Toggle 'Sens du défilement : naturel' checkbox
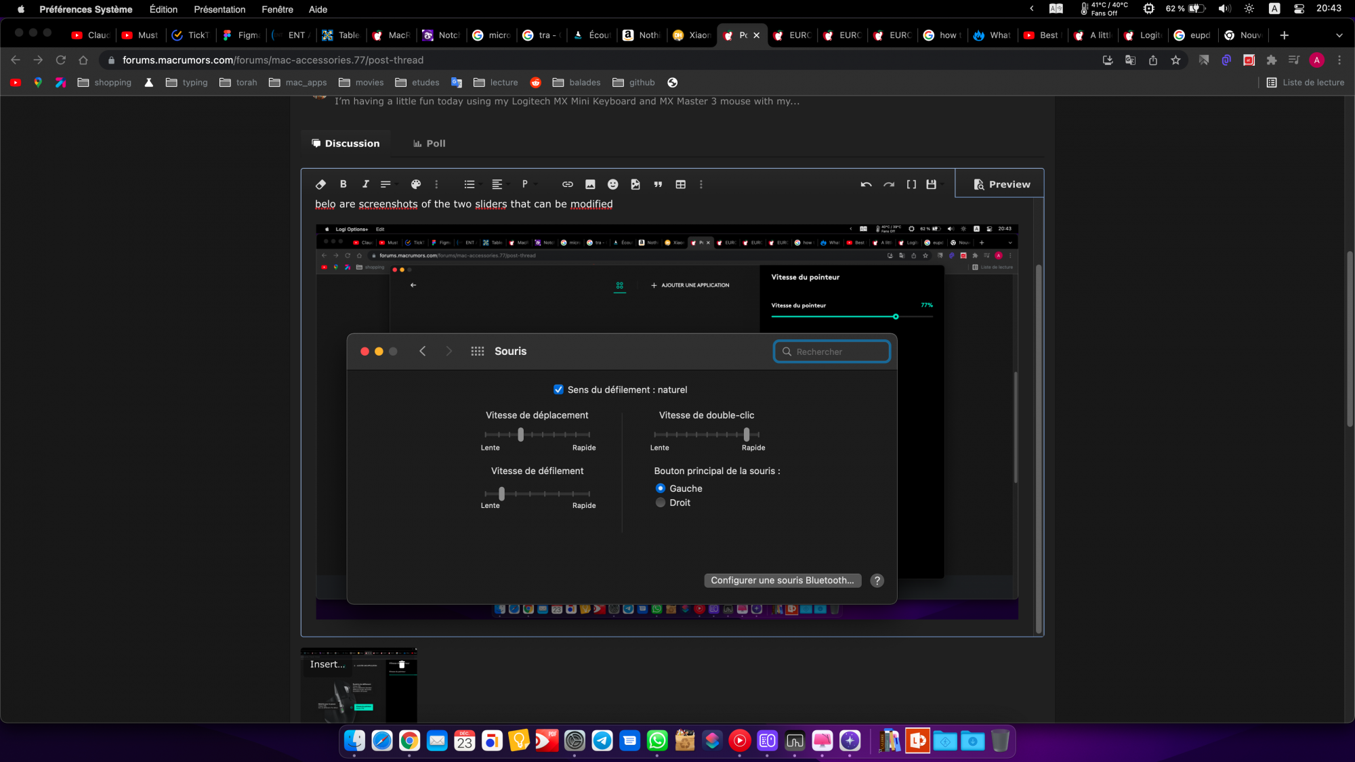1355x762 pixels. (558, 389)
